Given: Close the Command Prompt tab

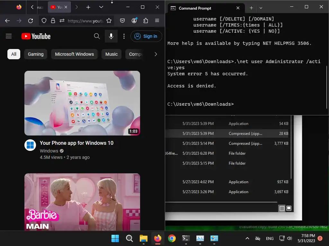Looking at the screenshot, I should coord(238,8).
